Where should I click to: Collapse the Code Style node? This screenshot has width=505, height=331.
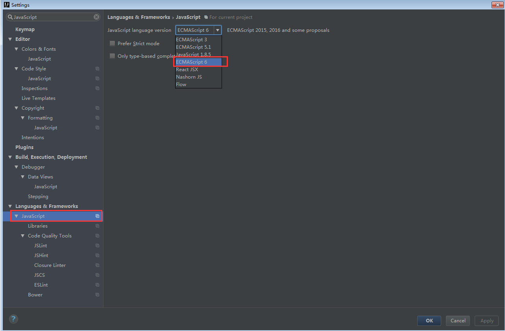(17, 69)
